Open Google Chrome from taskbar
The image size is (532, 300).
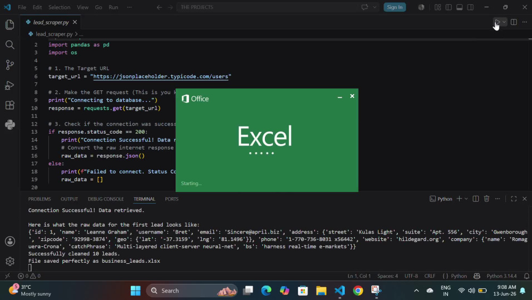click(358, 291)
